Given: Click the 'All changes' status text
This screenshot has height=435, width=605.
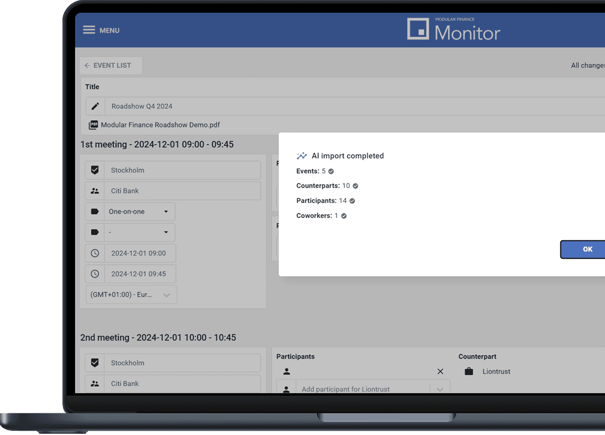Looking at the screenshot, I should pyautogui.click(x=588, y=65).
